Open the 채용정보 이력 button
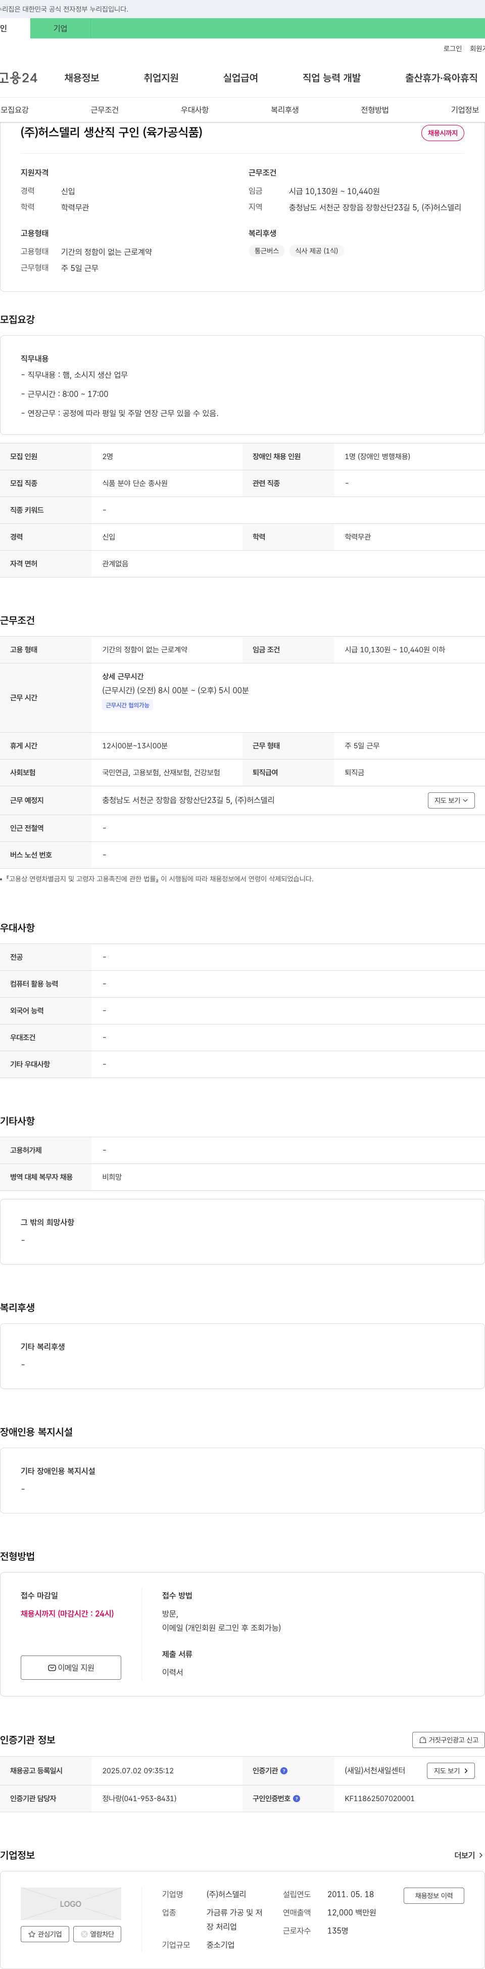485x1969 pixels. coord(434,1896)
